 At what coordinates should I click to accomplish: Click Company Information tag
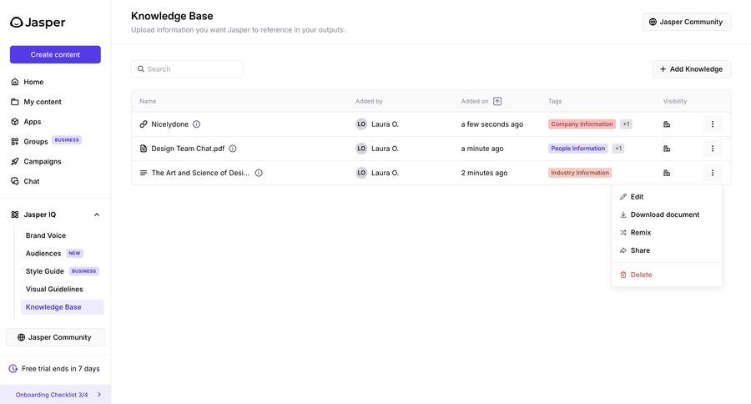(x=582, y=124)
